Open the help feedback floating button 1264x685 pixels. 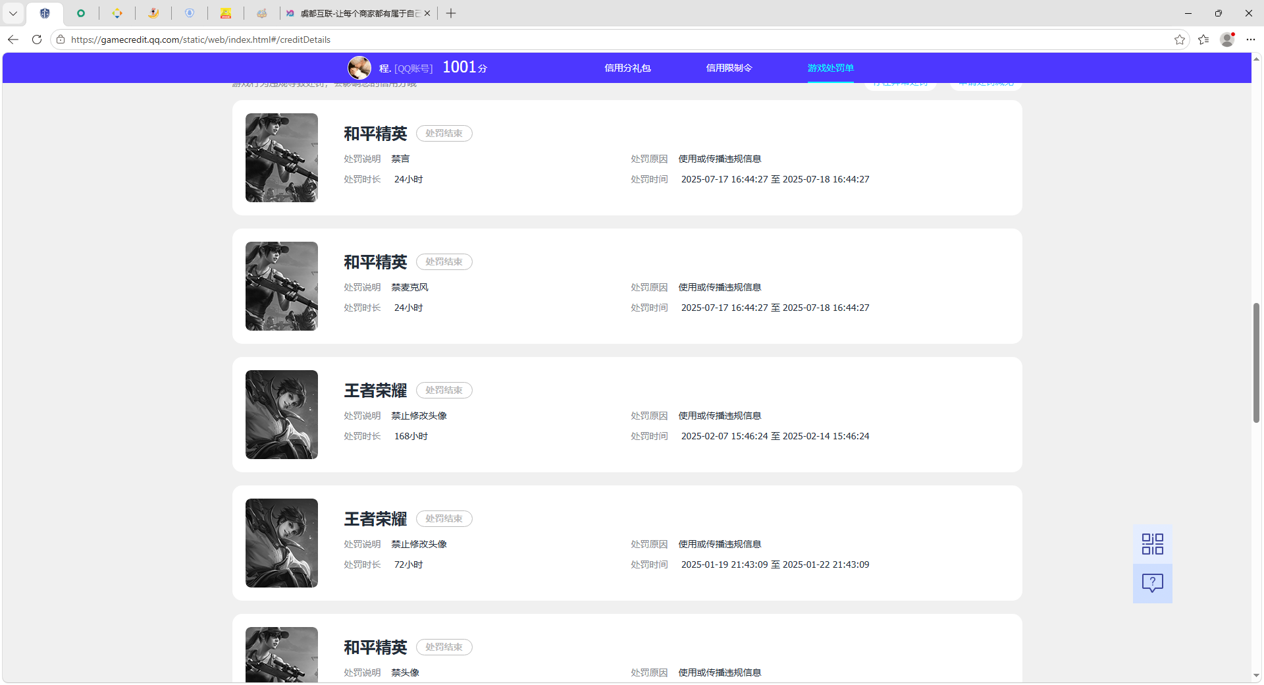click(1153, 584)
